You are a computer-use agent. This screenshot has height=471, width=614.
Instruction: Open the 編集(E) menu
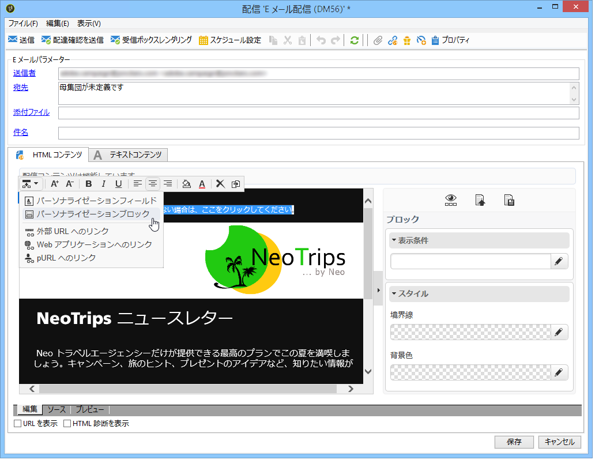click(x=58, y=24)
